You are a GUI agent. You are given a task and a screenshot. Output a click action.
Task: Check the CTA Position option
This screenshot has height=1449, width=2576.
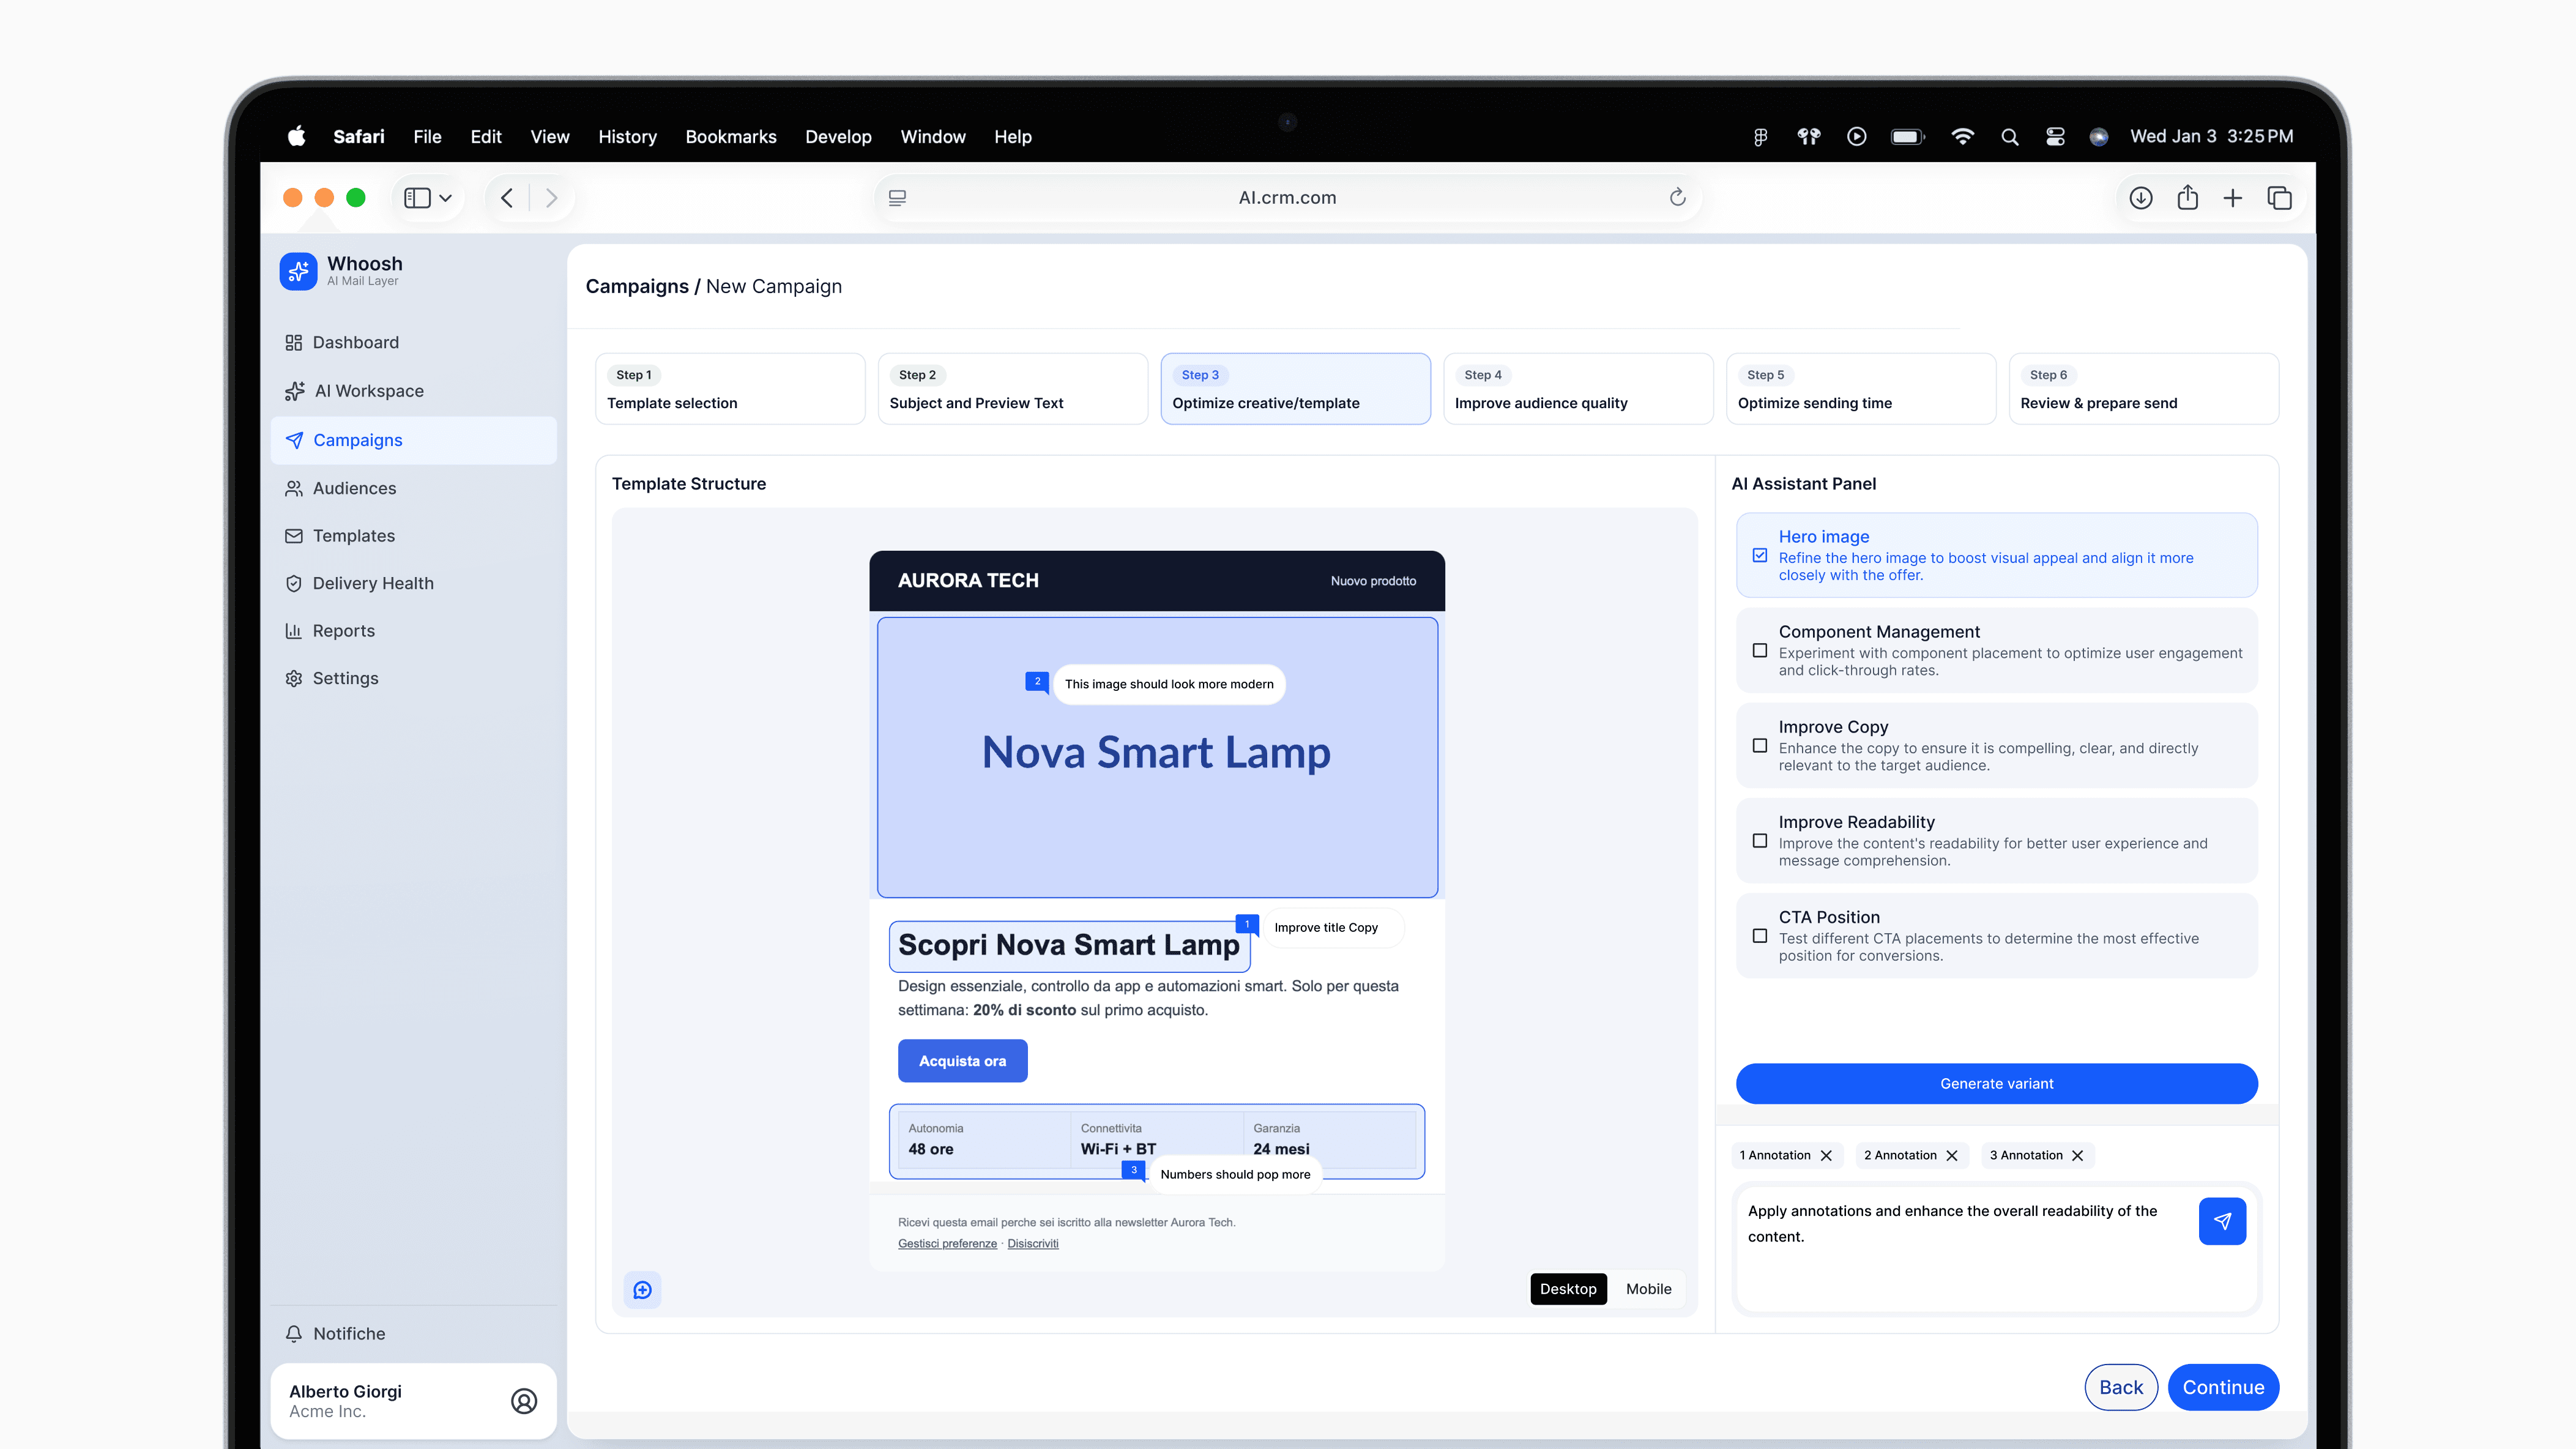1760,936
